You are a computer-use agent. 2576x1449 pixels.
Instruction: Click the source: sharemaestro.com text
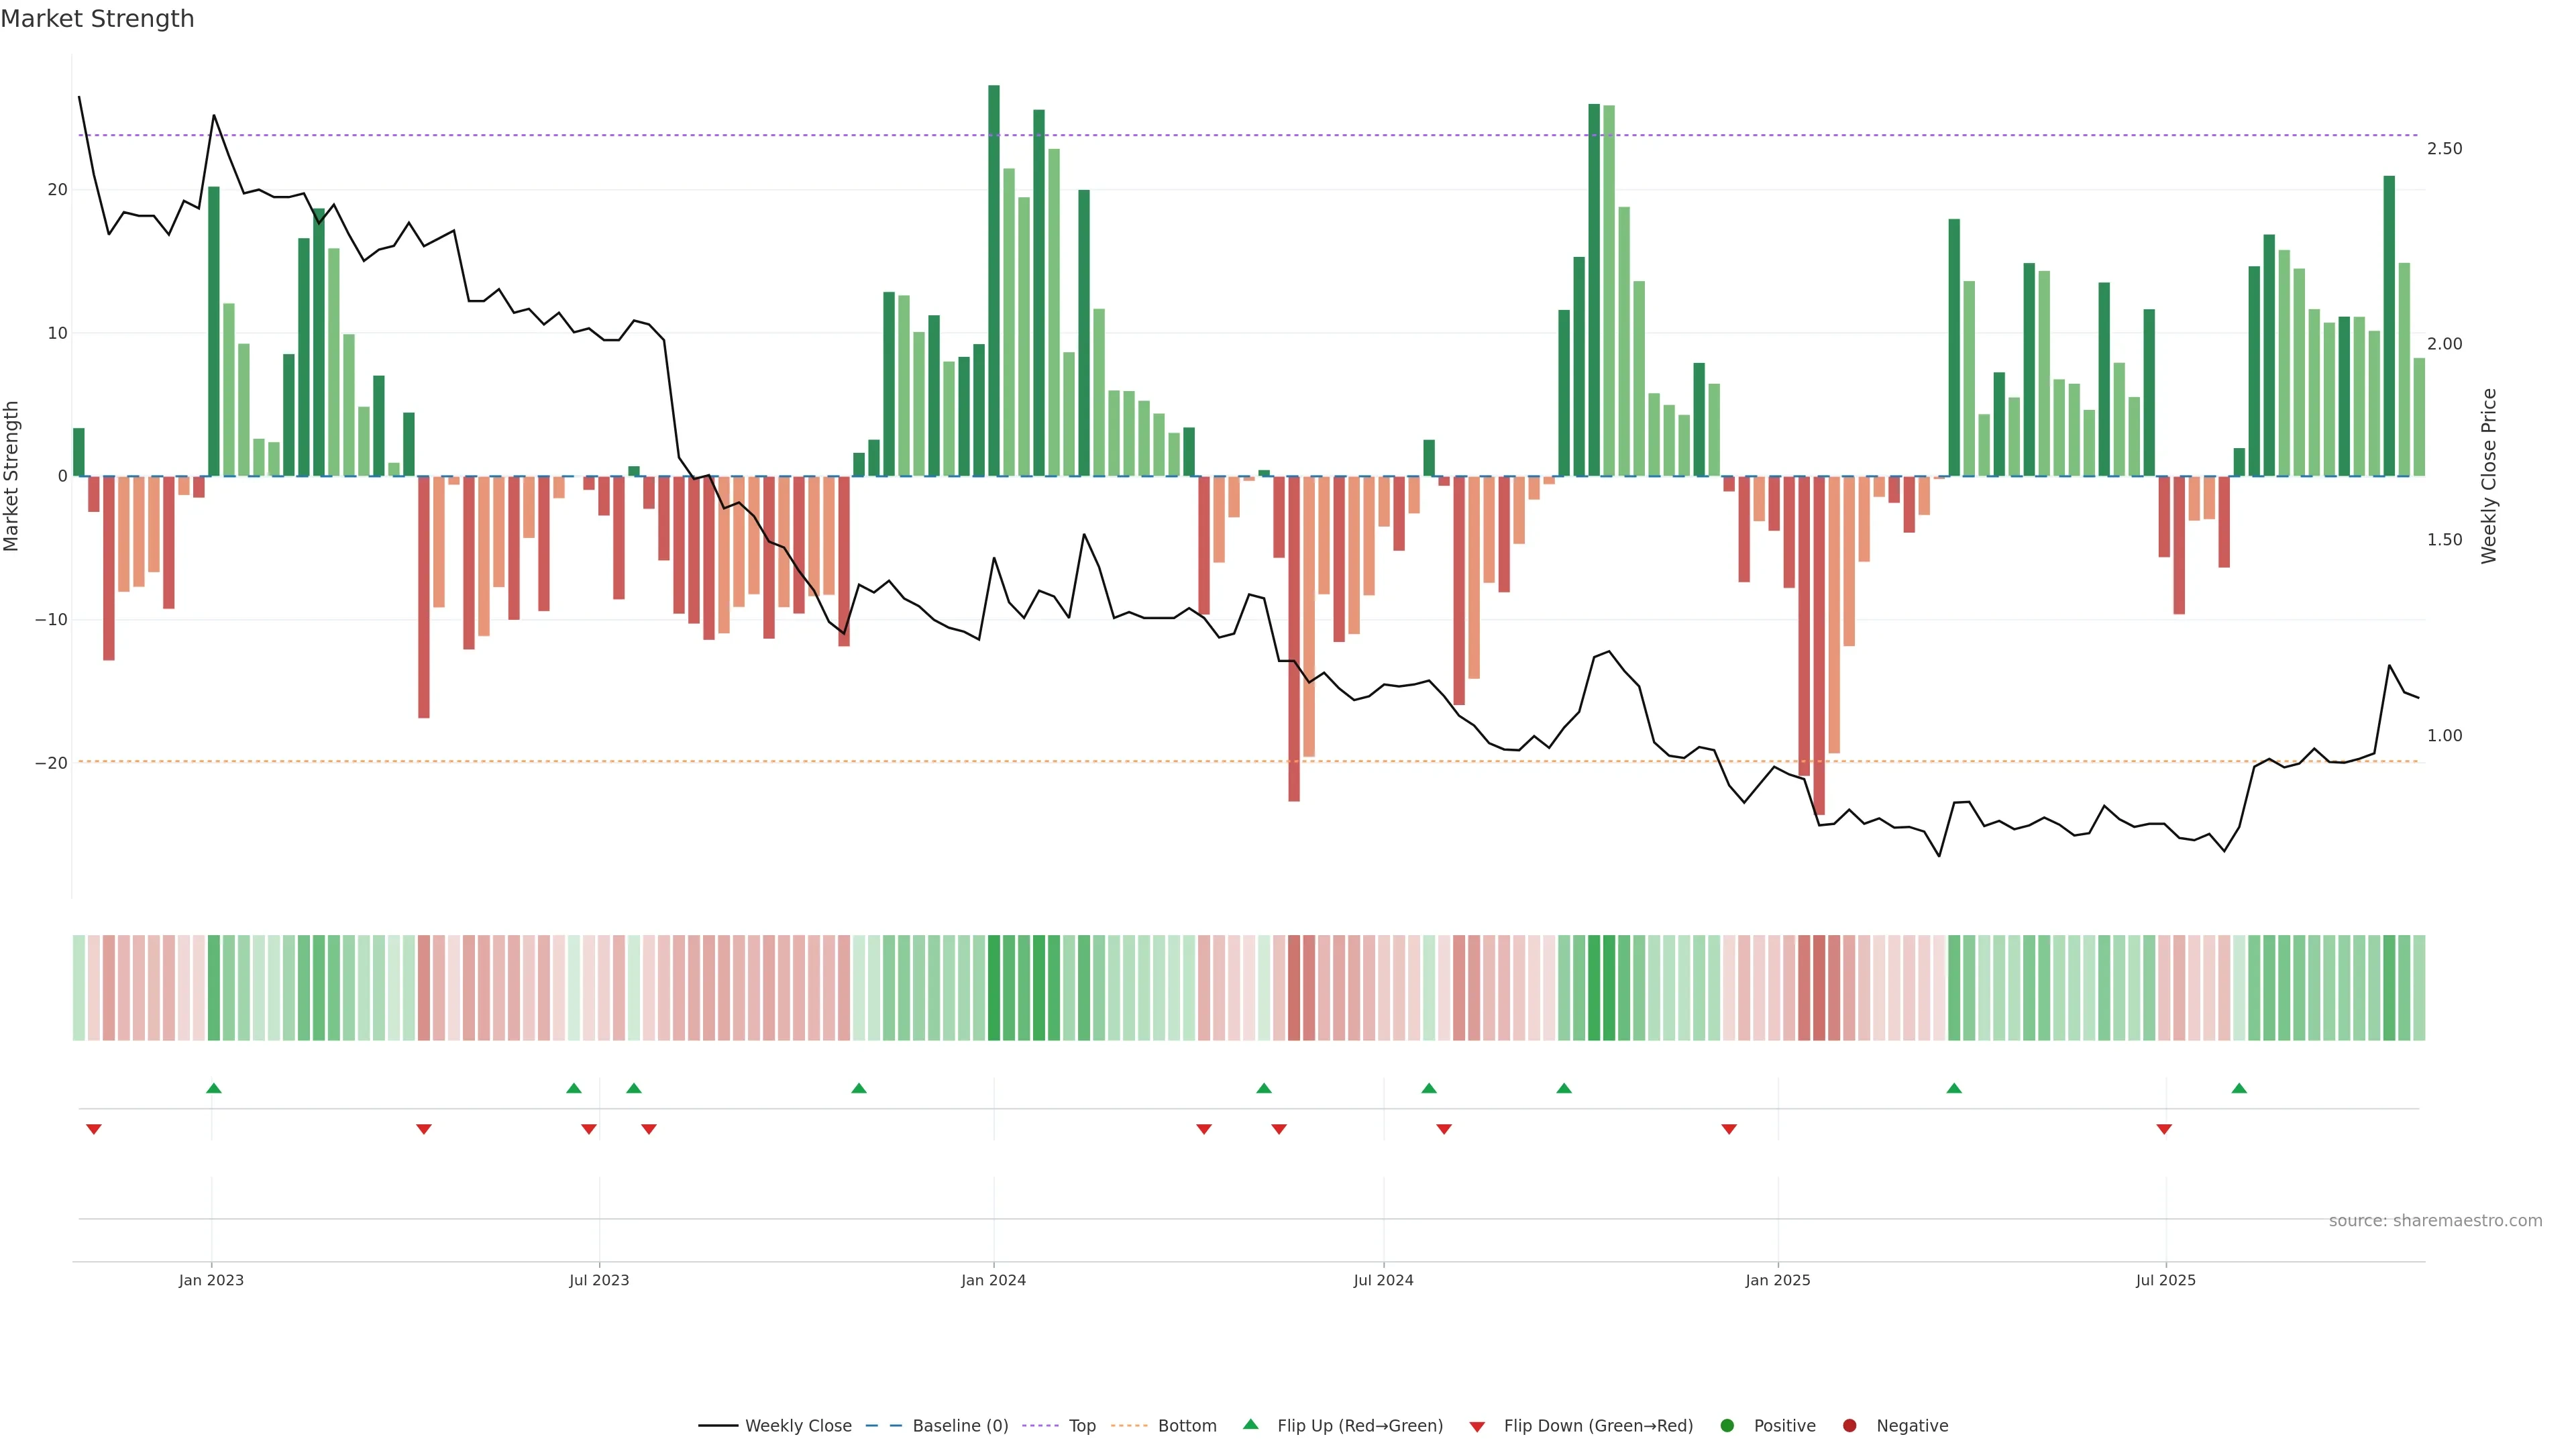point(2435,1221)
